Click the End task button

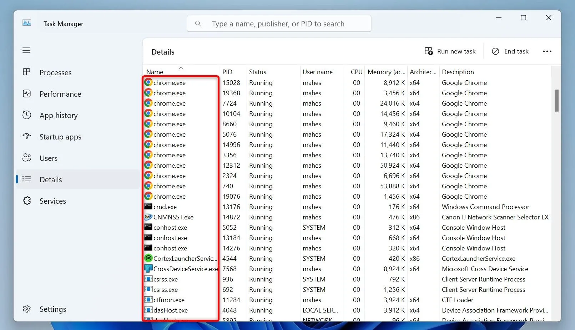[510, 51]
